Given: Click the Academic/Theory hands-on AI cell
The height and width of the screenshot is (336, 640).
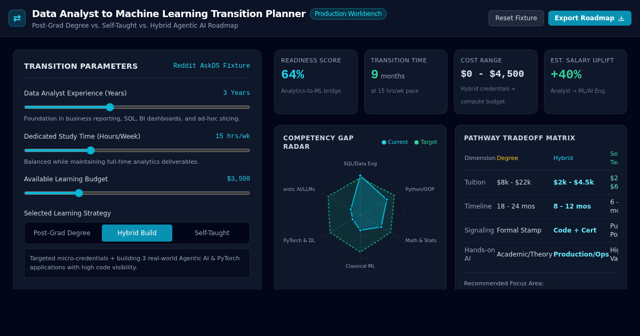Looking at the screenshot, I should coord(524,254).
